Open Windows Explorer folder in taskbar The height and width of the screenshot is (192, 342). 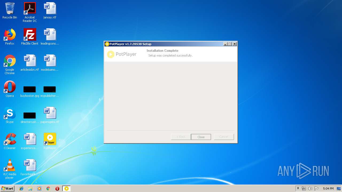[30, 189]
